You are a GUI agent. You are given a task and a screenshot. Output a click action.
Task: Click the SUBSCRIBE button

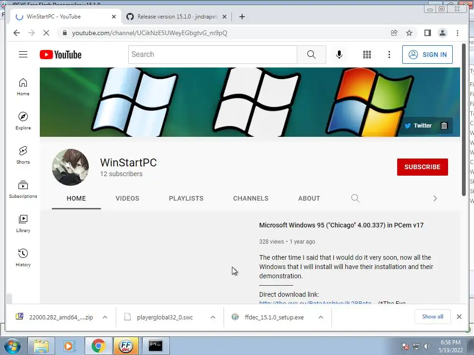coord(422,167)
